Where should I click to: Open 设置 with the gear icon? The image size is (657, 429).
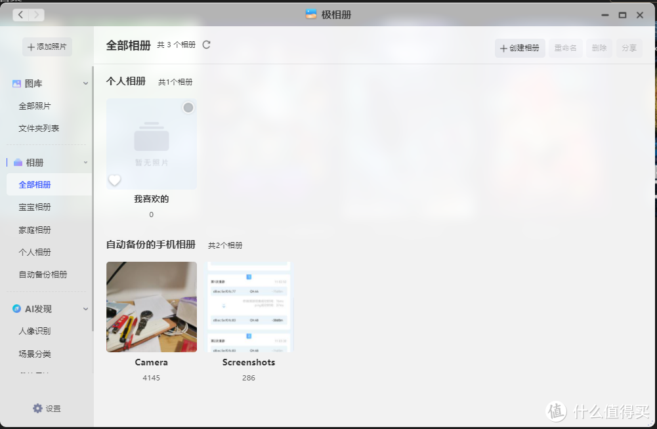(38, 408)
